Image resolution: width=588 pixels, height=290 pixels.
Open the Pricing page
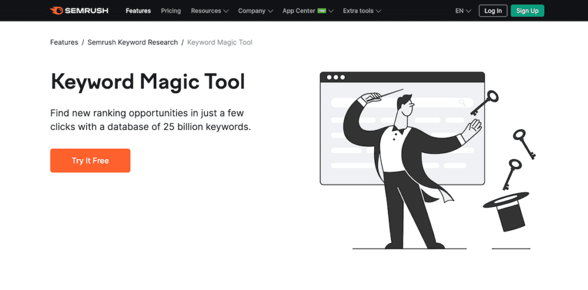coord(171,11)
